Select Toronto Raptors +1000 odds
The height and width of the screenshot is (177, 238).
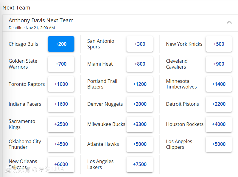coord(61,84)
